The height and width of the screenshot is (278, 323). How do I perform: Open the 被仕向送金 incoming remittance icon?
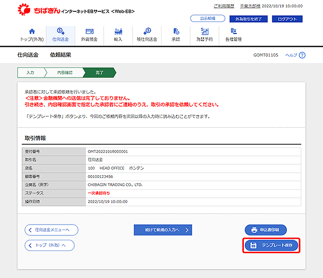pyautogui.click(x=147, y=31)
